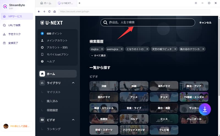Select the 風の谷のナウシカ history chip
The width and height of the screenshot is (220, 136).
[190, 49]
